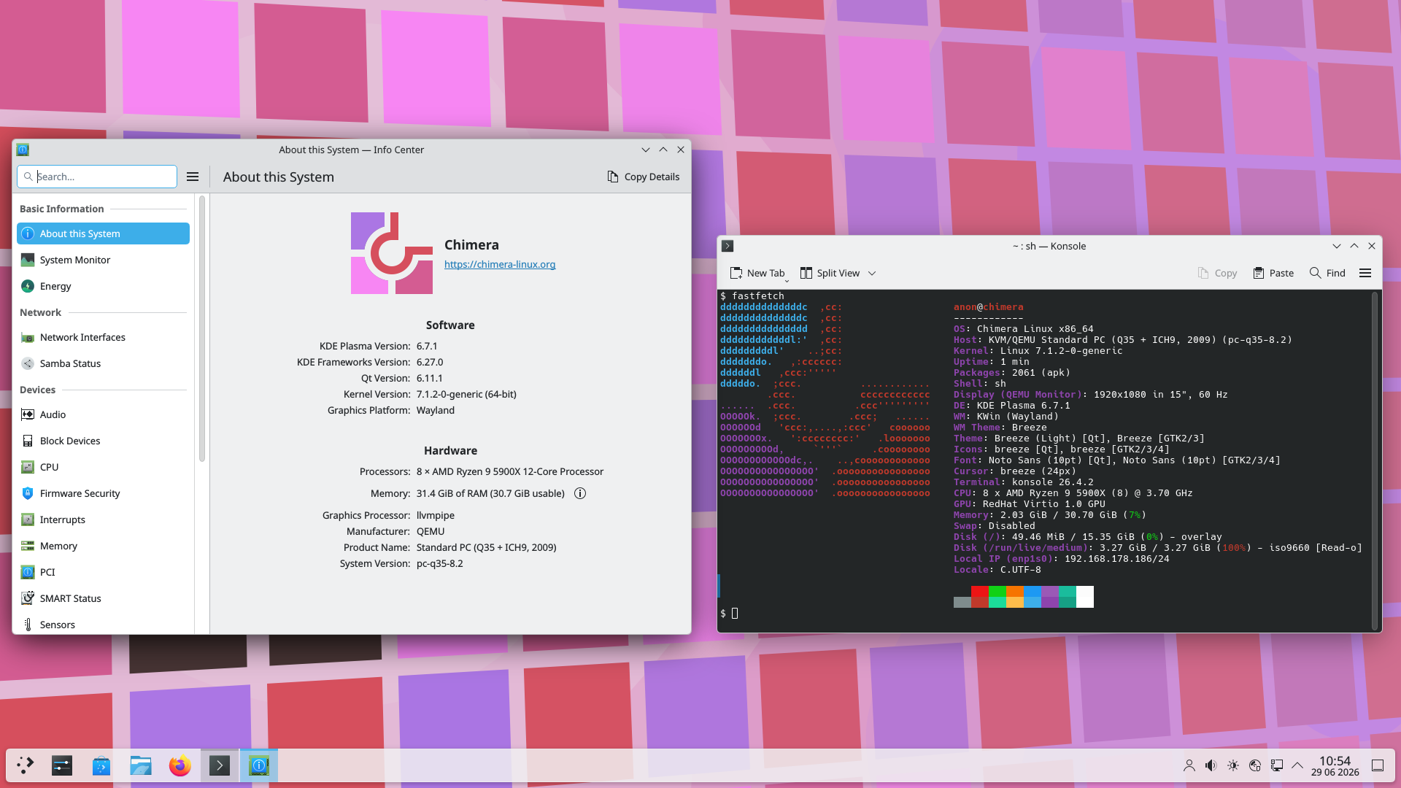Viewport: 1401px width, 788px height.
Task: Open the Sensors page
Action: (103, 625)
